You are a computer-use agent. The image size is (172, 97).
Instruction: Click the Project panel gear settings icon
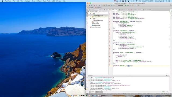(105, 10)
